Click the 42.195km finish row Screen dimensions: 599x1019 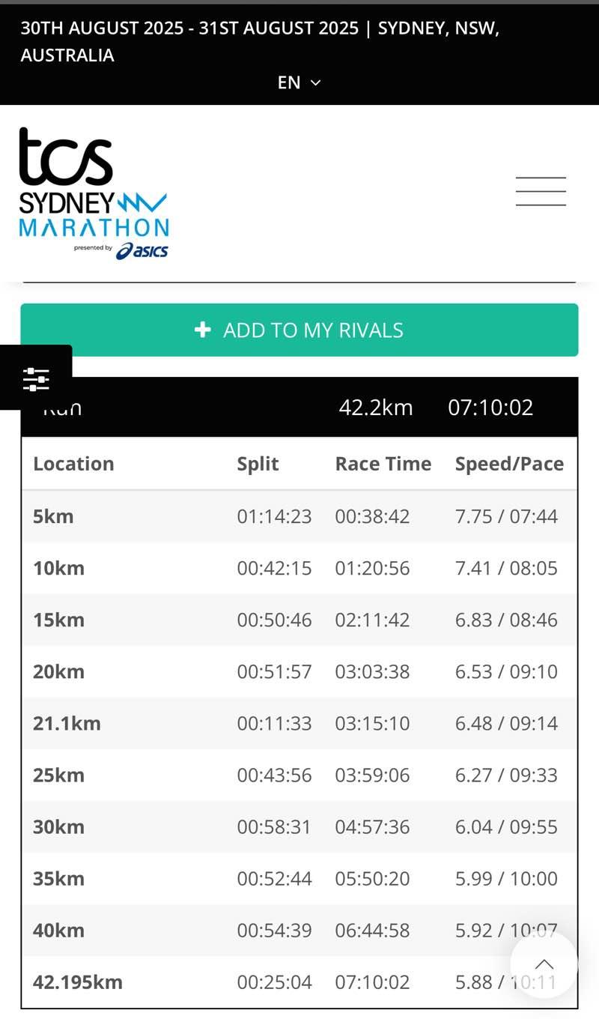coord(299,982)
